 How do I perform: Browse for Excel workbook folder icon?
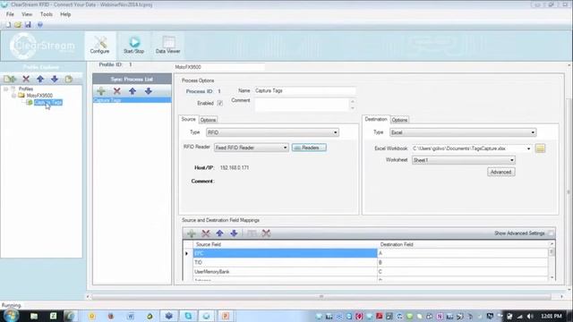540,148
